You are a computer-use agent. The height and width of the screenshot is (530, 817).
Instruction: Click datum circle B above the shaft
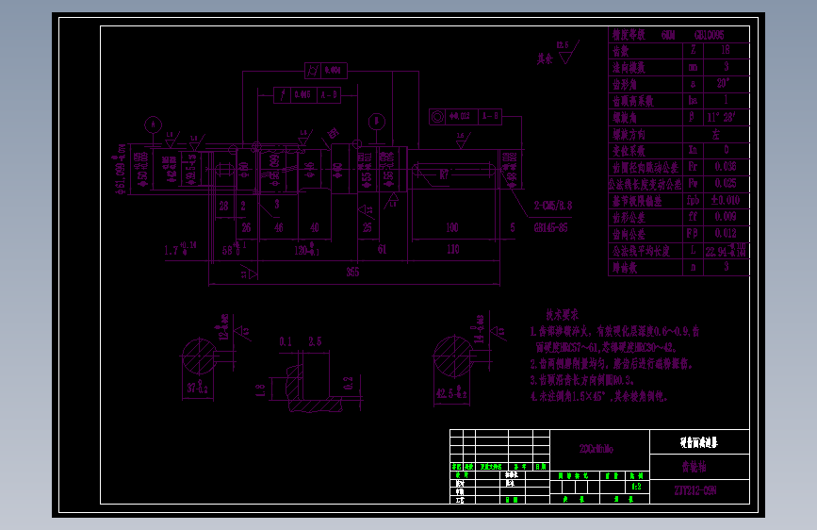pos(377,122)
